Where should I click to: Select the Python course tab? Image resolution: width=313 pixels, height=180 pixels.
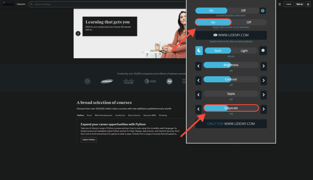(81, 115)
